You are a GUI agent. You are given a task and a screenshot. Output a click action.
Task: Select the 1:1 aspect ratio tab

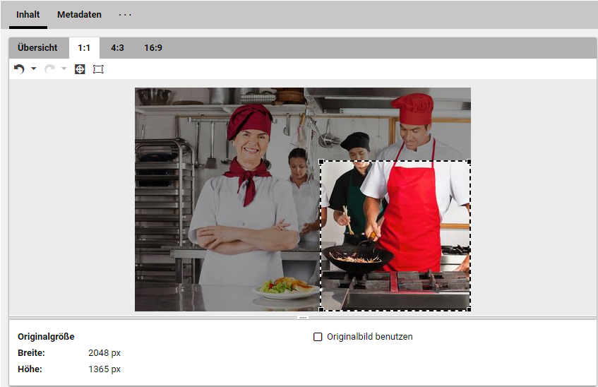[84, 48]
